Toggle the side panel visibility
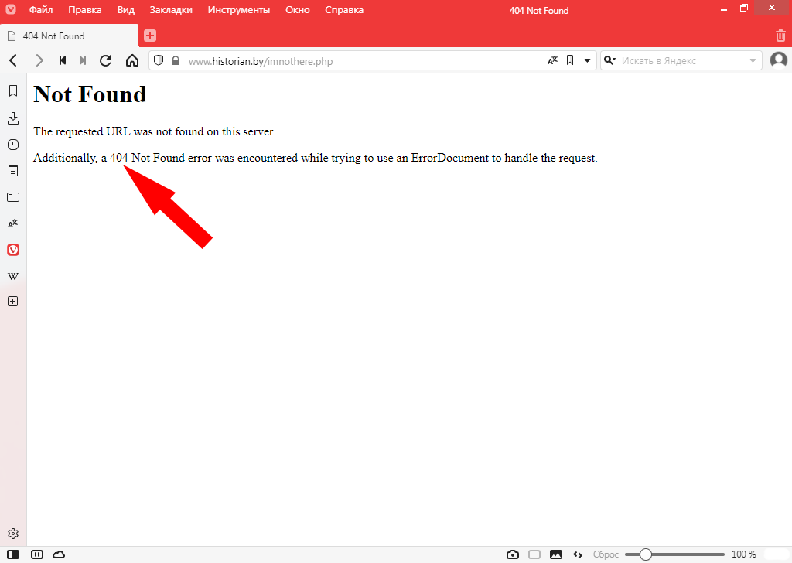The height and width of the screenshot is (563, 792). point(13,554)
